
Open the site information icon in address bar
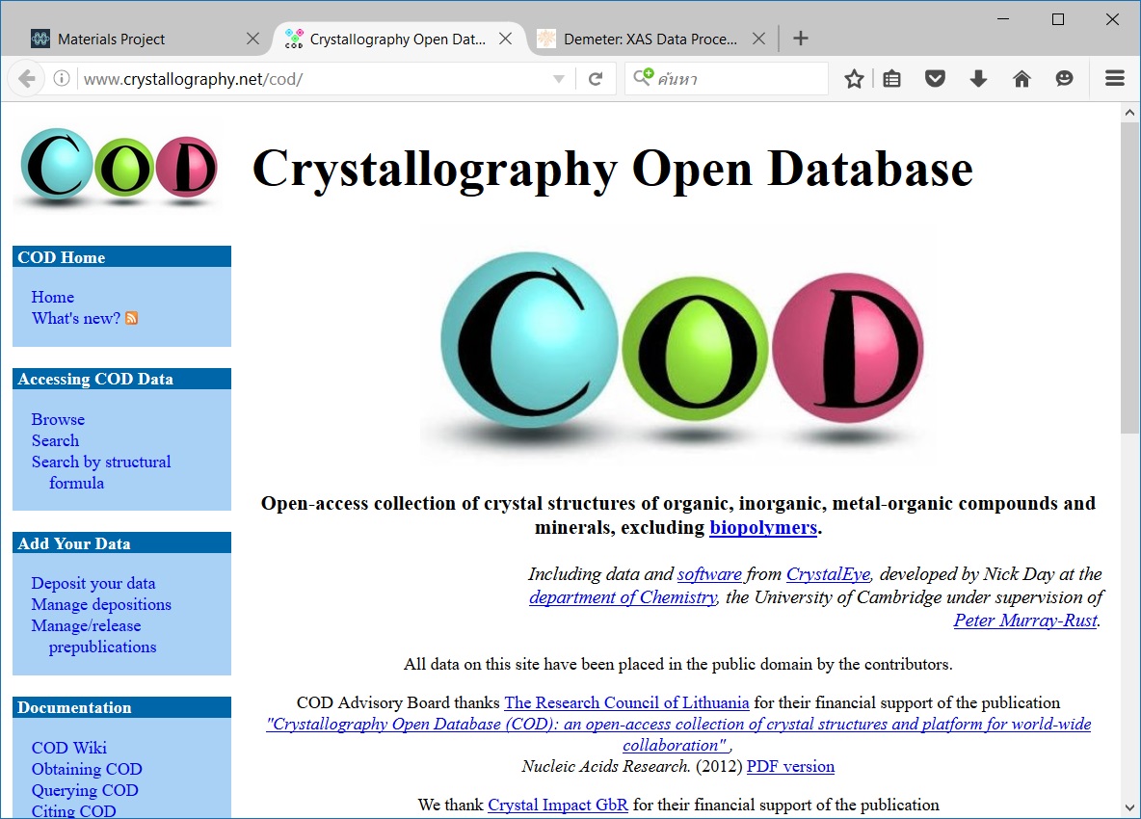[x=62, y=78]
